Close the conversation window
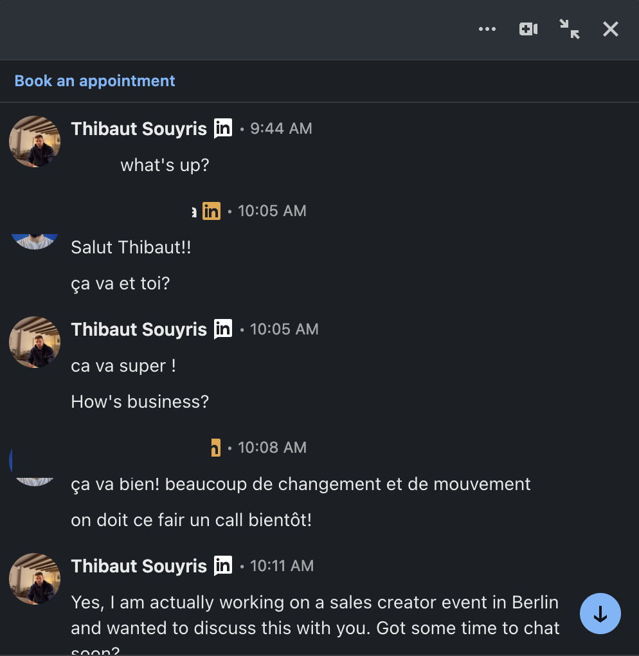The width and height of the screenshot is (639, 656). coord(610,29)
